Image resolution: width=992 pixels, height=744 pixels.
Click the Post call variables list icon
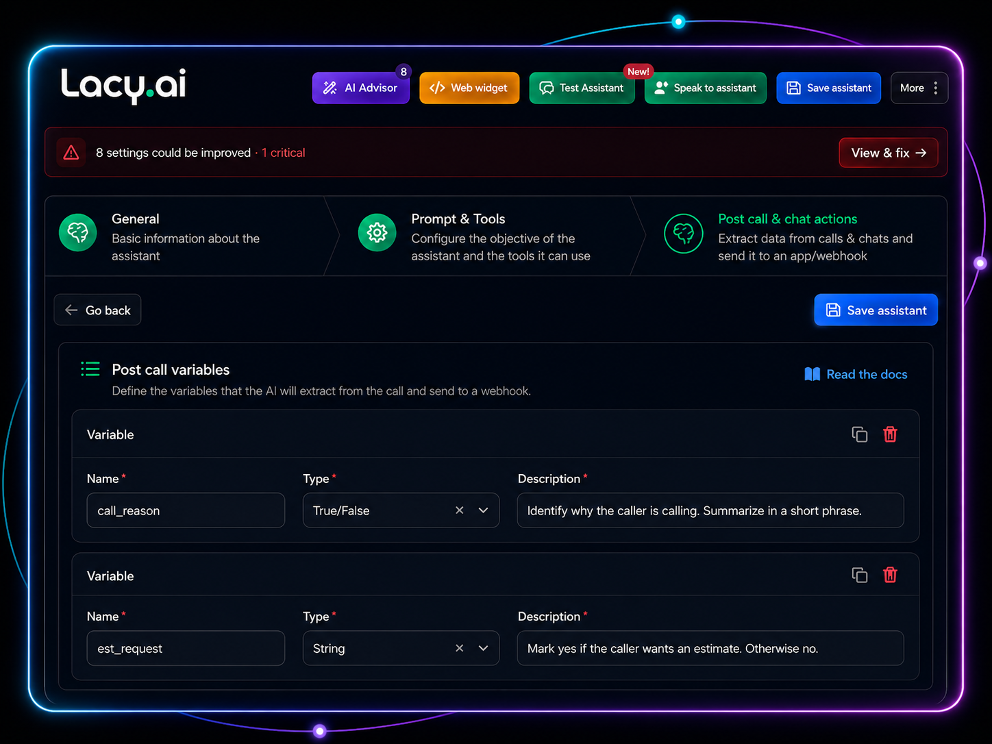point(90,369)
